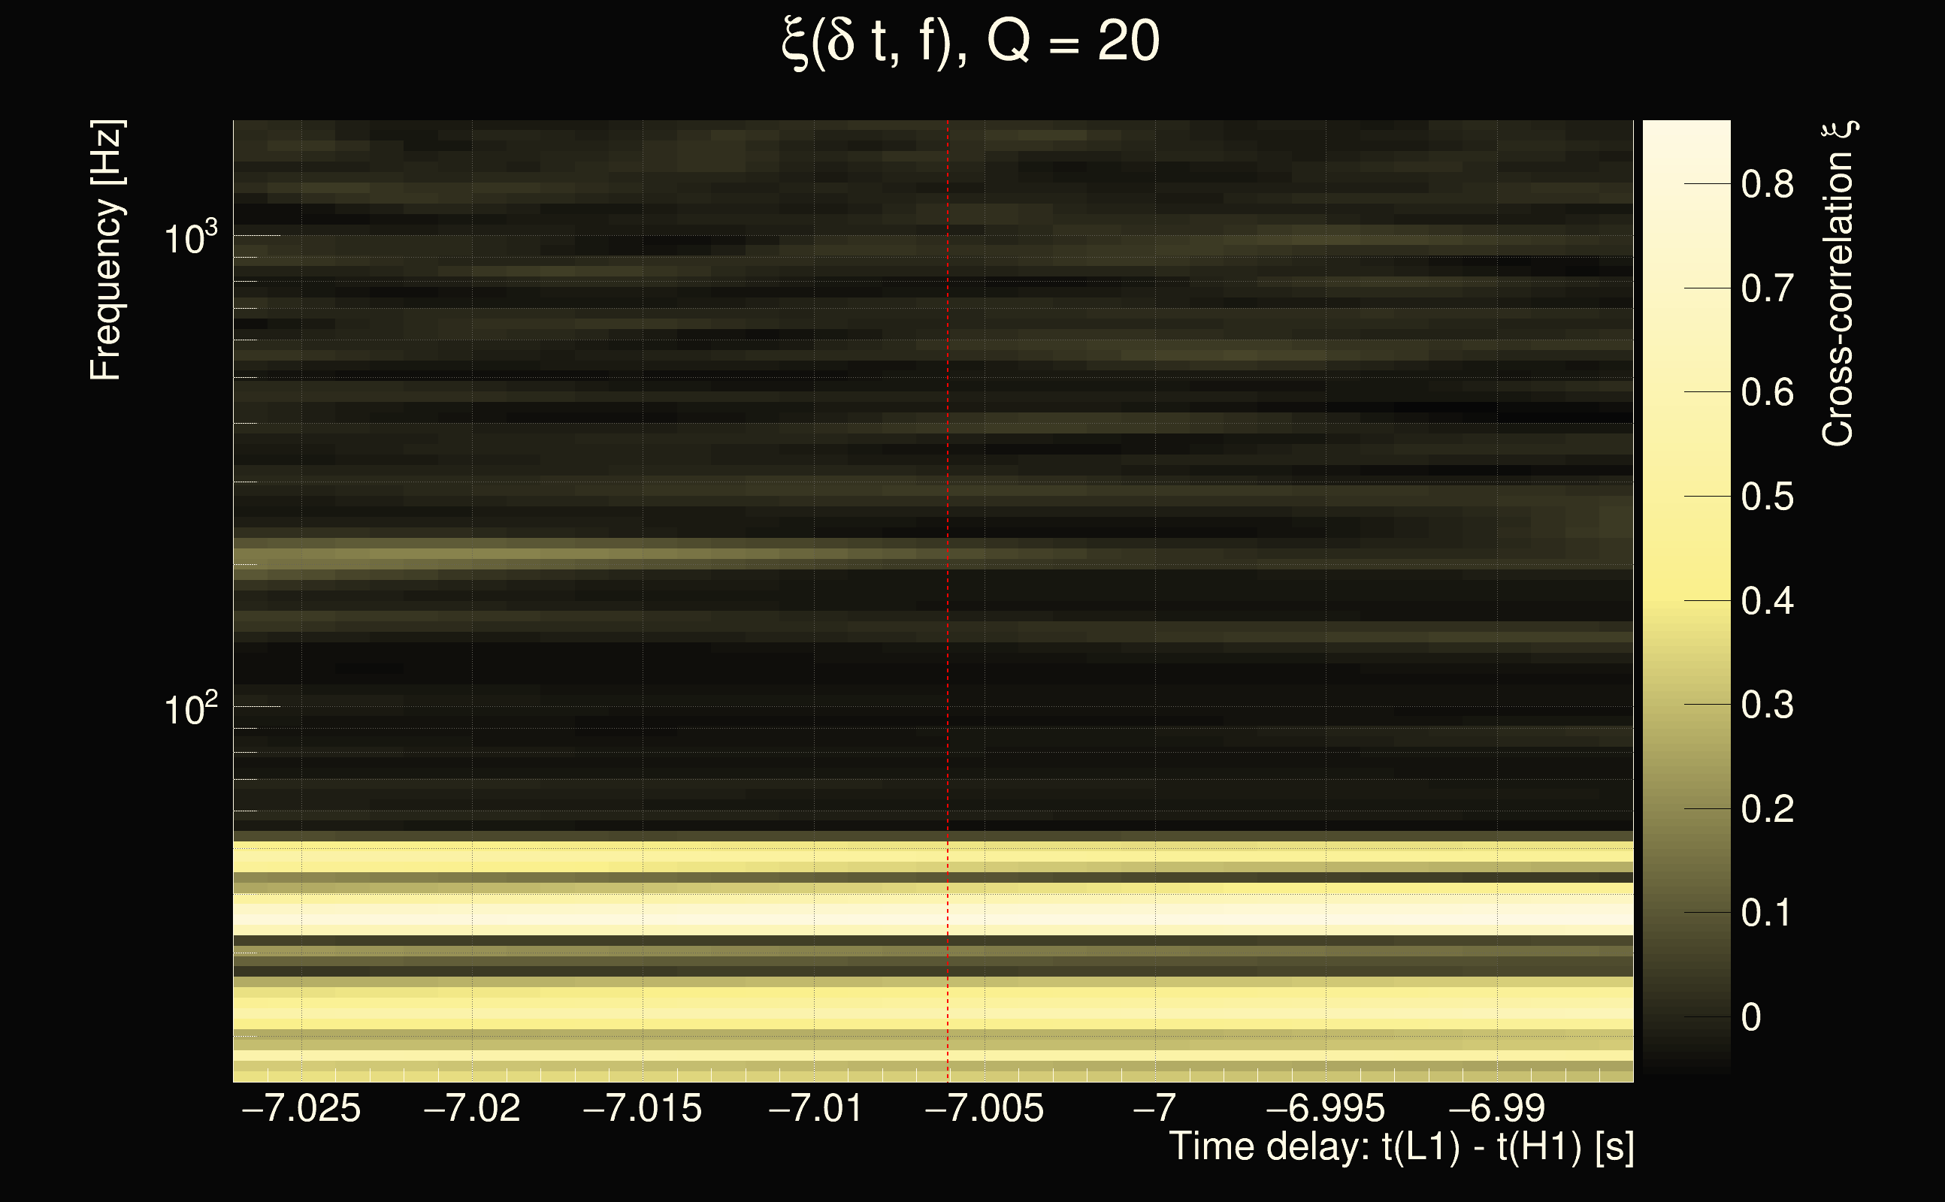Viewport: 1945px width, 1202px height.
Task: Click the 0.8 mark on the colorbar
Action: tap(1767, 185)
